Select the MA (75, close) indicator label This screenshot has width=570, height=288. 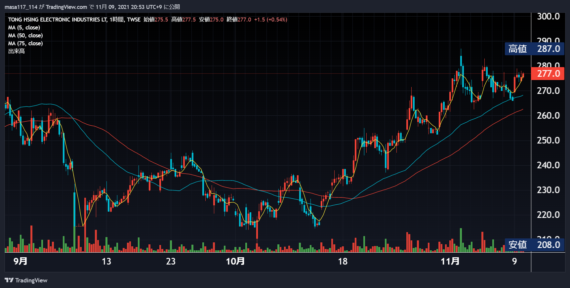(x=25, y=43)
